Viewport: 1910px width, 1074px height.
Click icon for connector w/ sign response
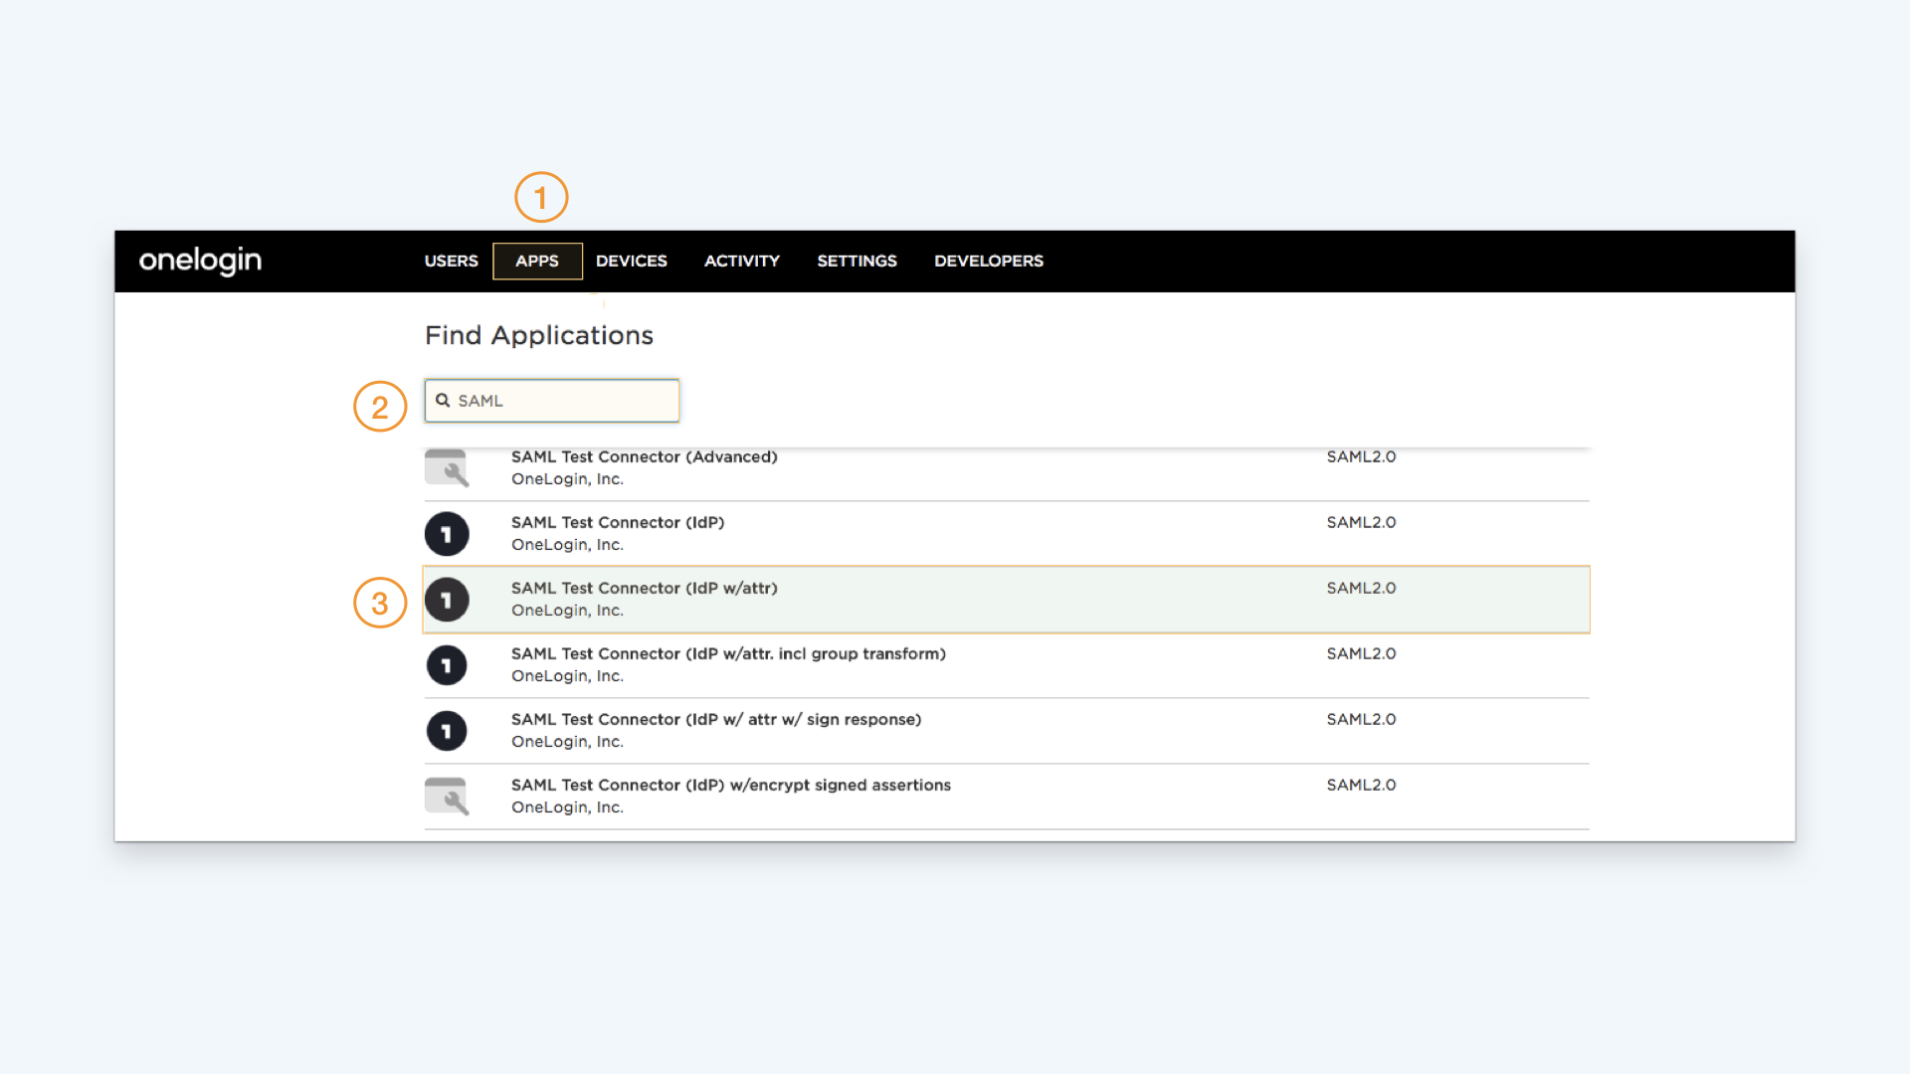[447, 731]
